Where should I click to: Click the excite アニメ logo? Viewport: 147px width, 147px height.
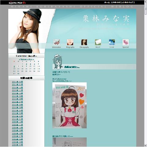[x=17, y=3]
